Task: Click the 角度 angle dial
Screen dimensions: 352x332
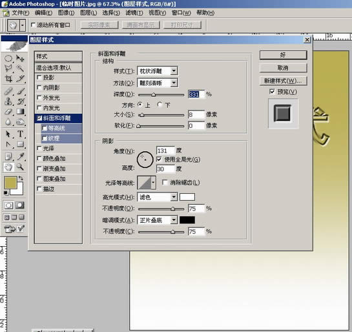Action: pyautogui.click(x=145, y=160)
